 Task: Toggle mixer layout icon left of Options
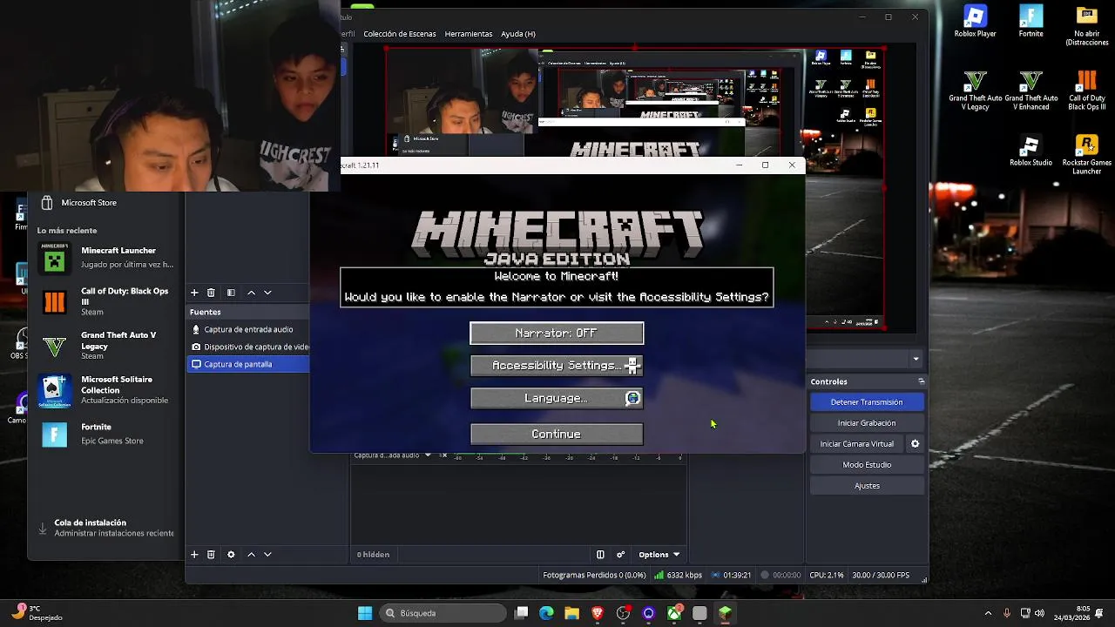600,555
